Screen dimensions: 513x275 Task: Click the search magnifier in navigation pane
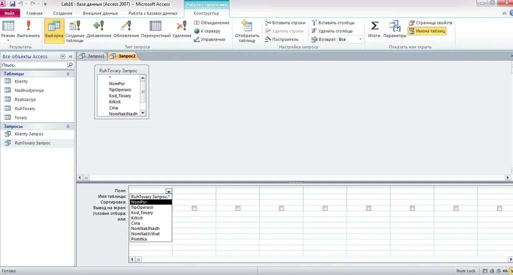tap(70, 65)
